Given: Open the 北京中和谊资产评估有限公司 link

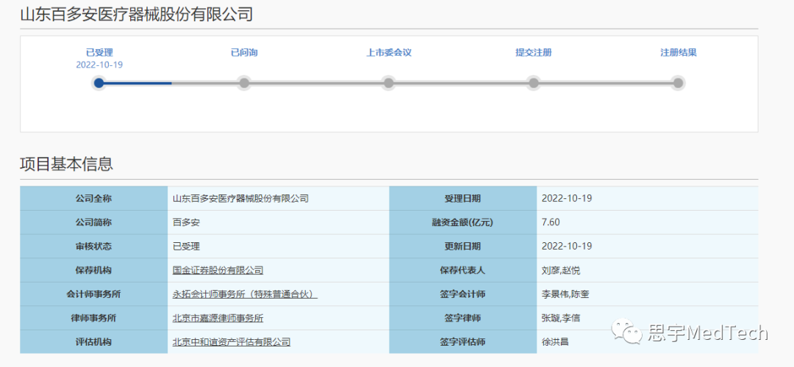Looking at the screenshot, I should 232,342.
